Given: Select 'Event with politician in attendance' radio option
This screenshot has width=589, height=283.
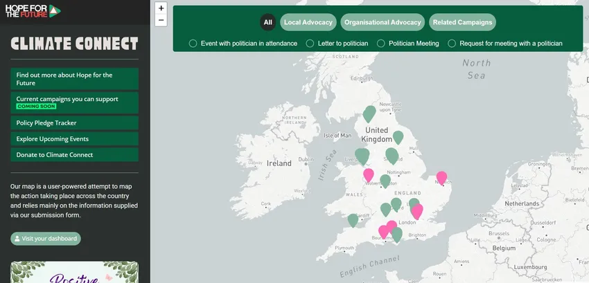Looking at the screenshot, I should tap(193, 43).
